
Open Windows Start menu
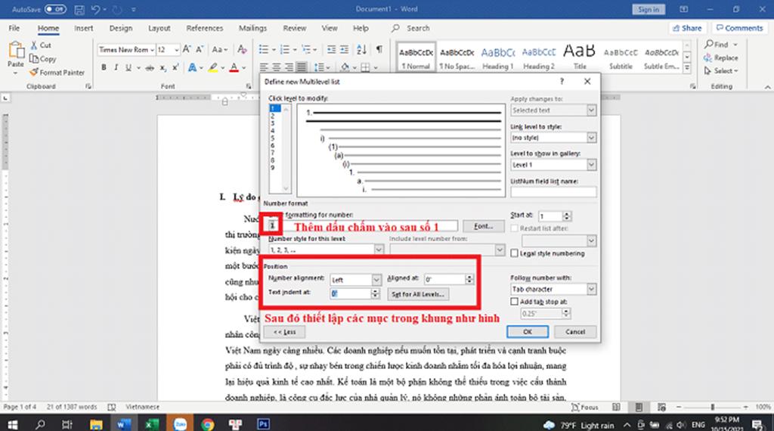tap(12, 423)
